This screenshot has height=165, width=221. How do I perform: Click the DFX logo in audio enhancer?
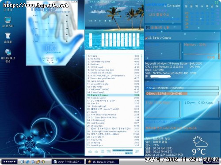coord(50,48)
